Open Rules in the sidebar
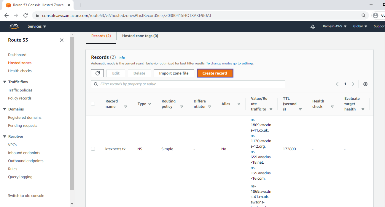 click(13, 169)
